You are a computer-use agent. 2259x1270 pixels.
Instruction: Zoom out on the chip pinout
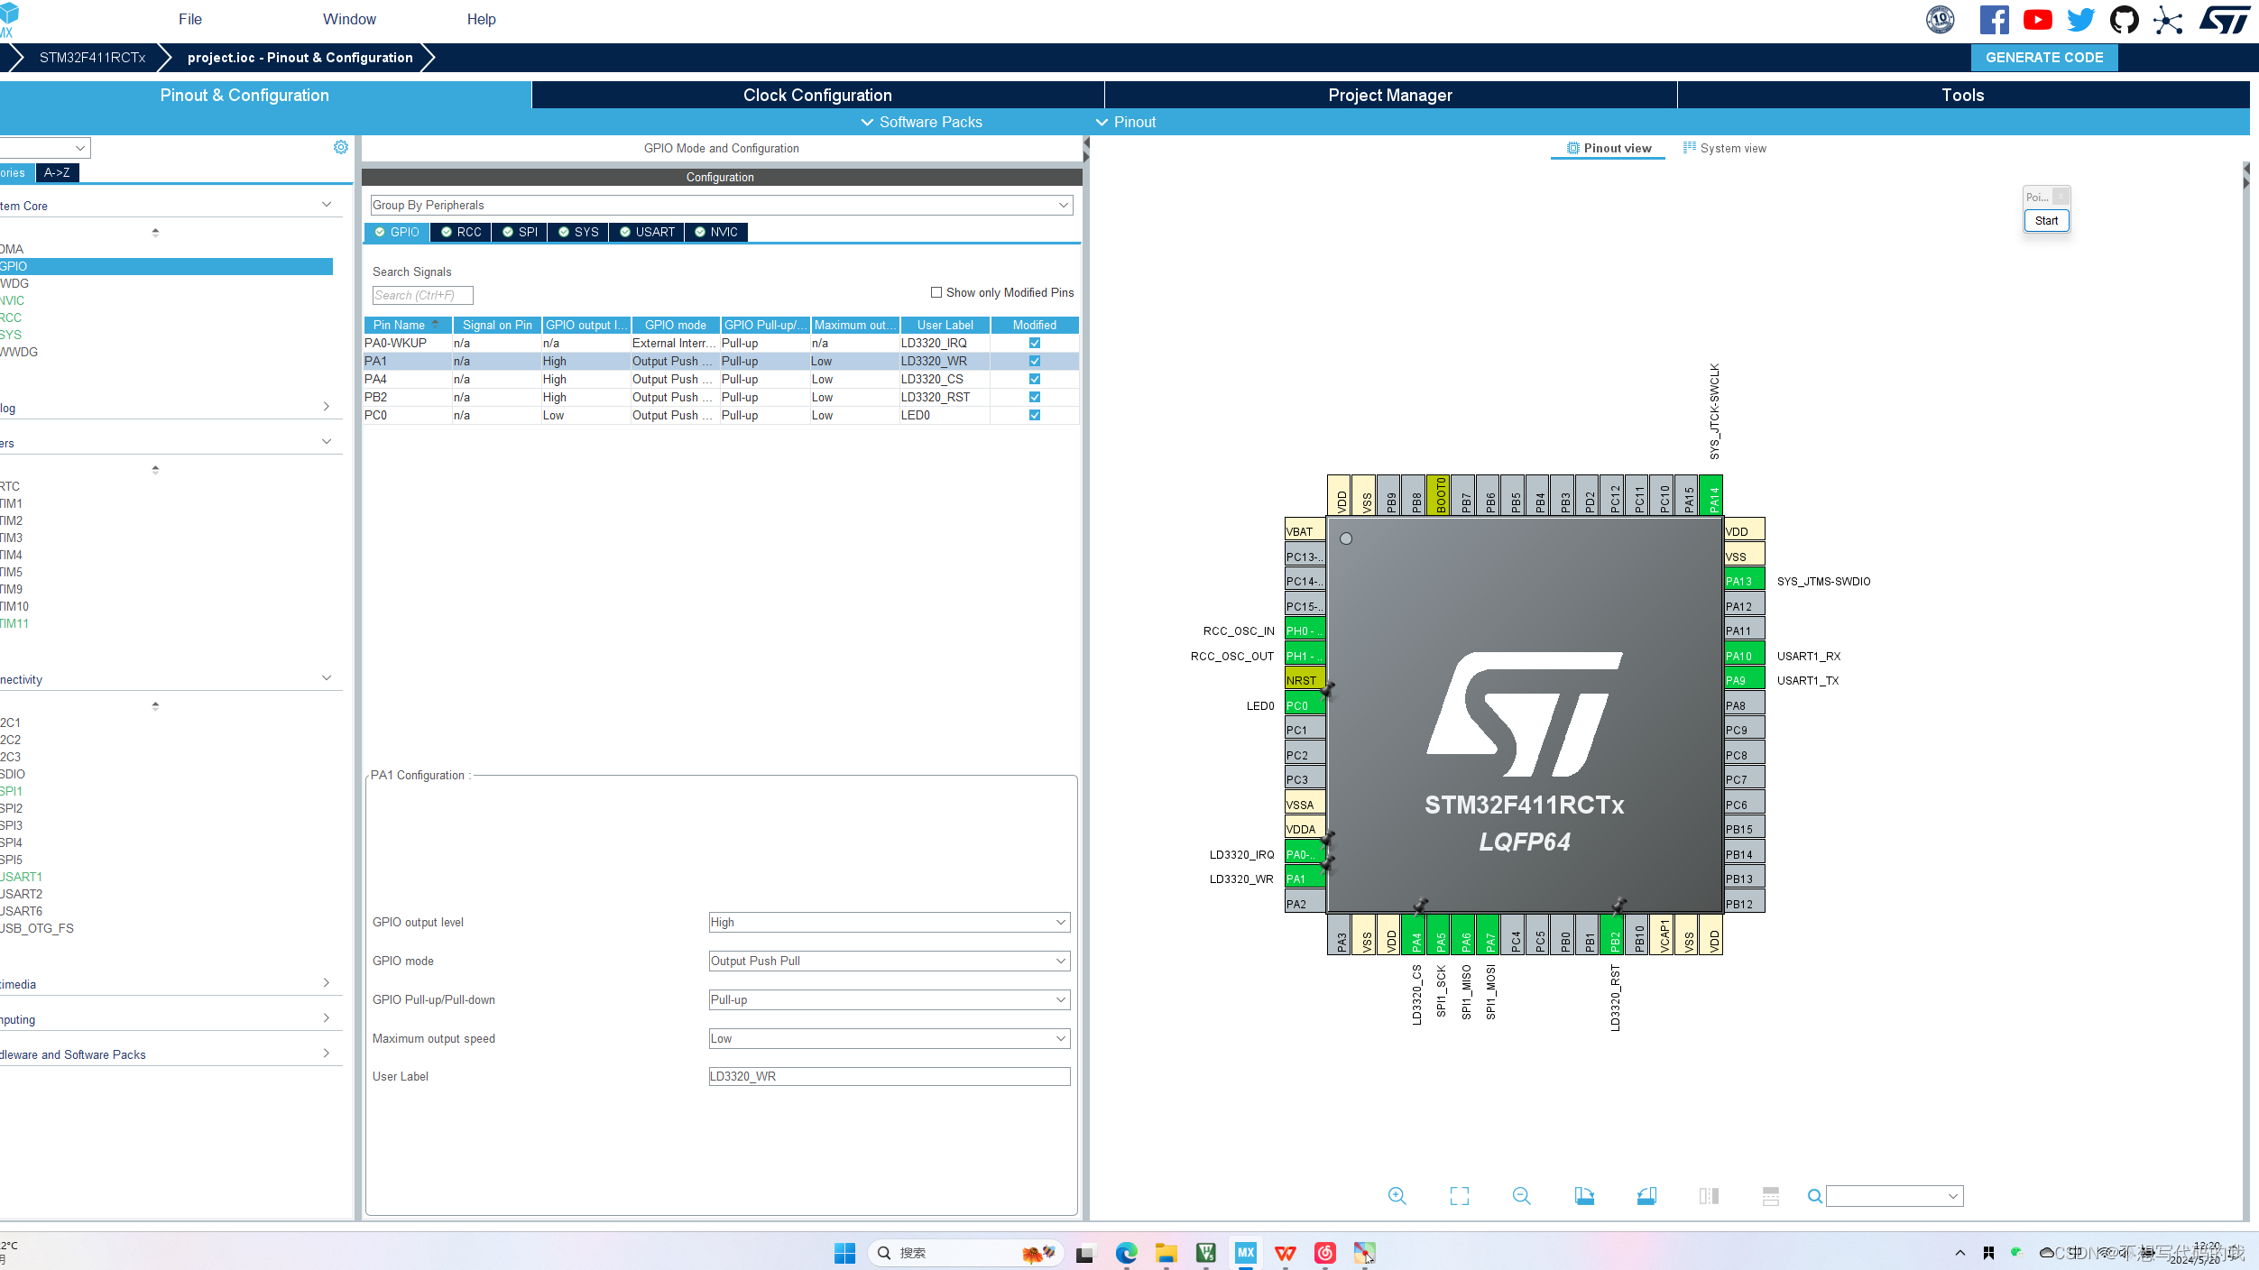click(1522, 1196)
